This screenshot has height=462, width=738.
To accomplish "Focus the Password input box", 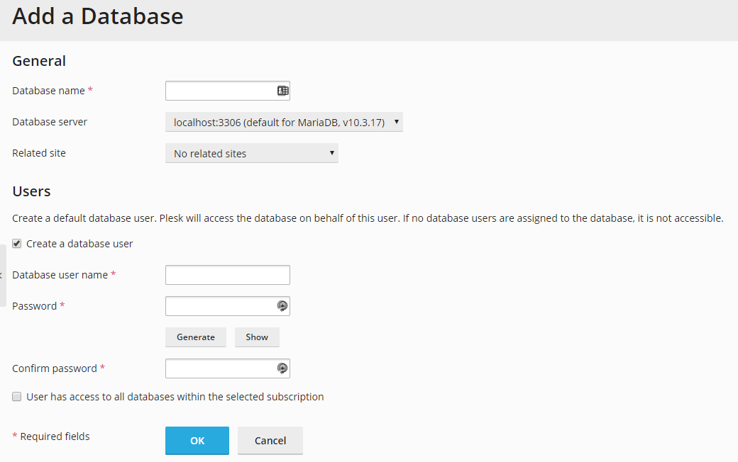I will (220, 306).
